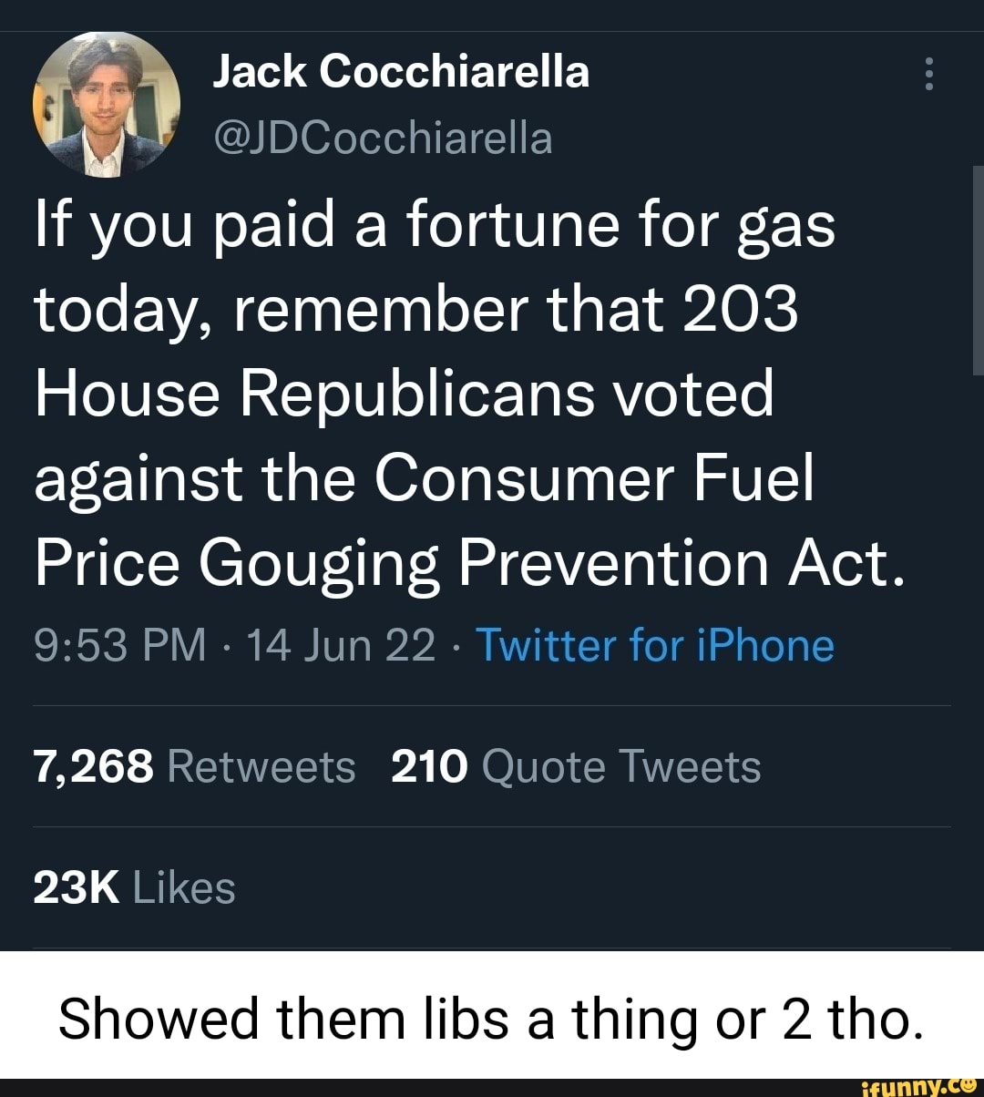Open the tweet's three-dot more options menu
The width and height of the screenshot is (984, 1097).
928,74
